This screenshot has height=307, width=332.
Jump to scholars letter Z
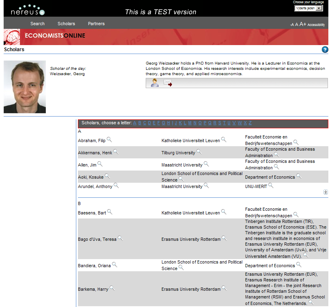tap(250, 123)
